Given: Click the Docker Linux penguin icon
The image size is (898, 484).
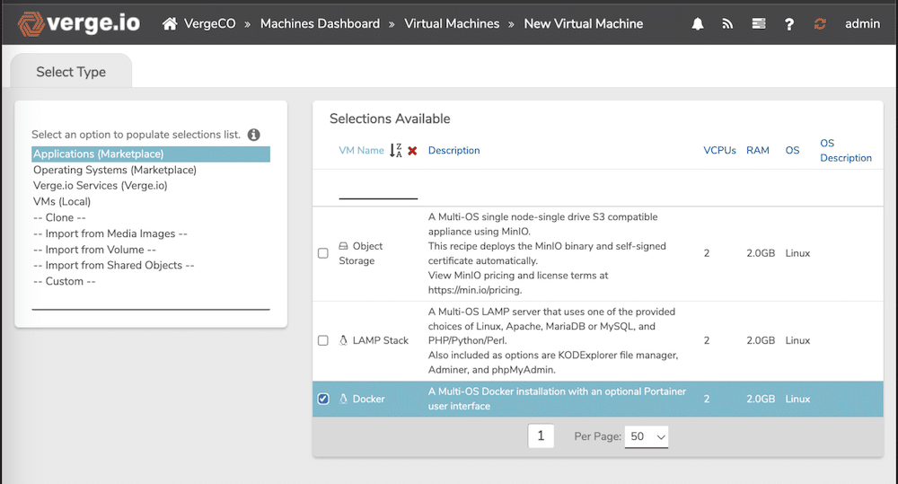Looking at the screenshot, I should 343,399.
